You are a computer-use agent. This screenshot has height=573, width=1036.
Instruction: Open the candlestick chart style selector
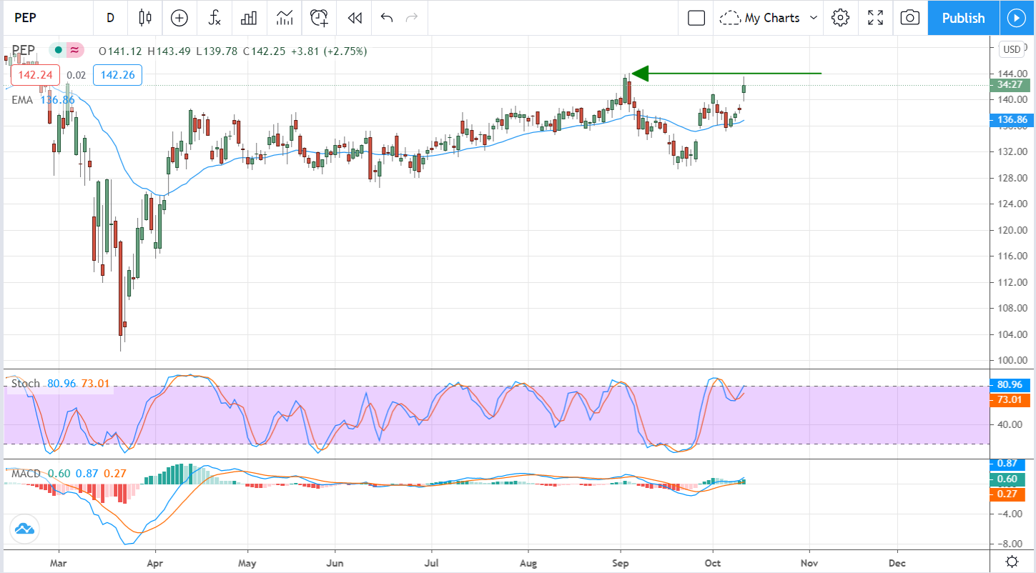pos(146,18)
